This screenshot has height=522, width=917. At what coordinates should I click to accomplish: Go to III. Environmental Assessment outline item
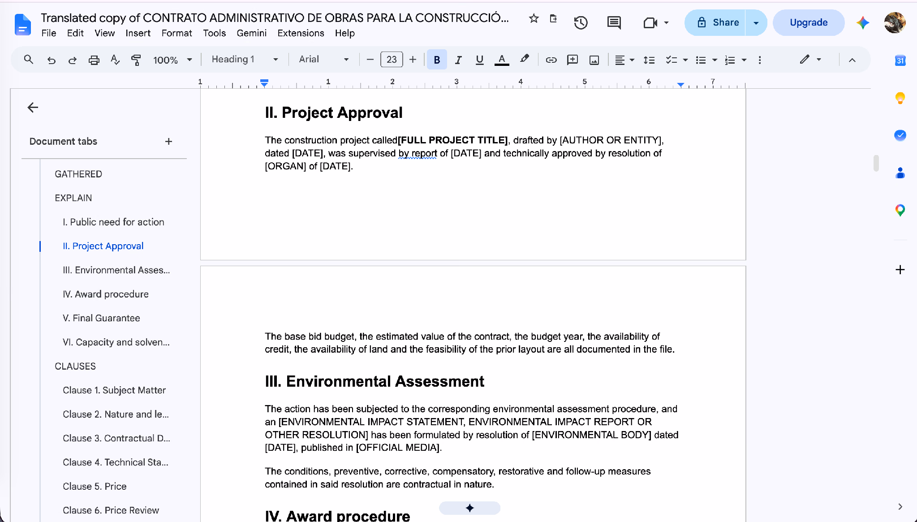116,270
